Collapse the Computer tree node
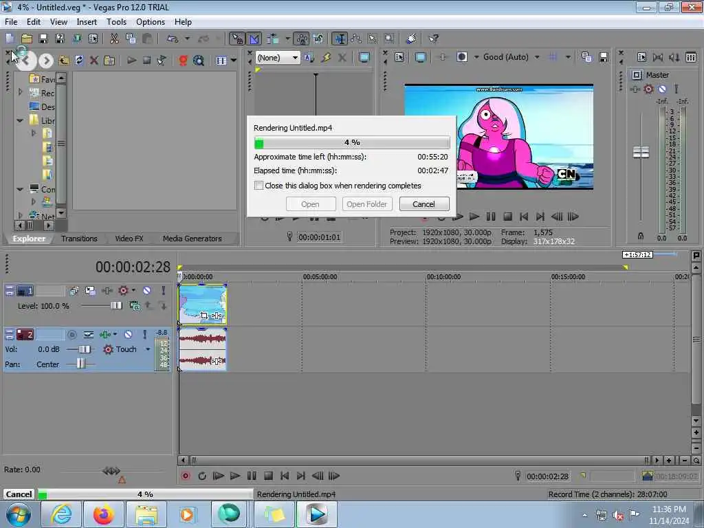The image size is (704, 528). coord(20,189)
